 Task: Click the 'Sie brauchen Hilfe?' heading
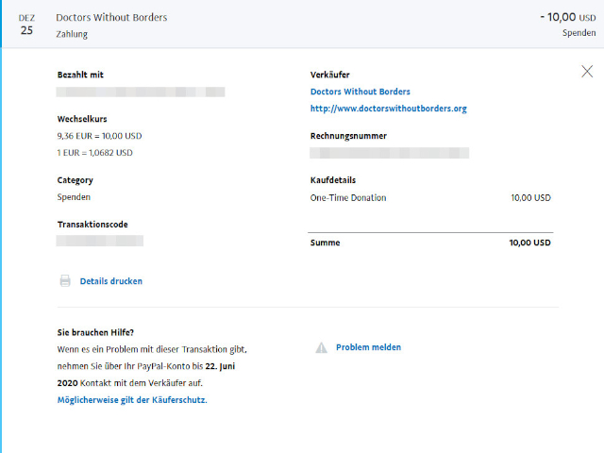tap(95, 332)
